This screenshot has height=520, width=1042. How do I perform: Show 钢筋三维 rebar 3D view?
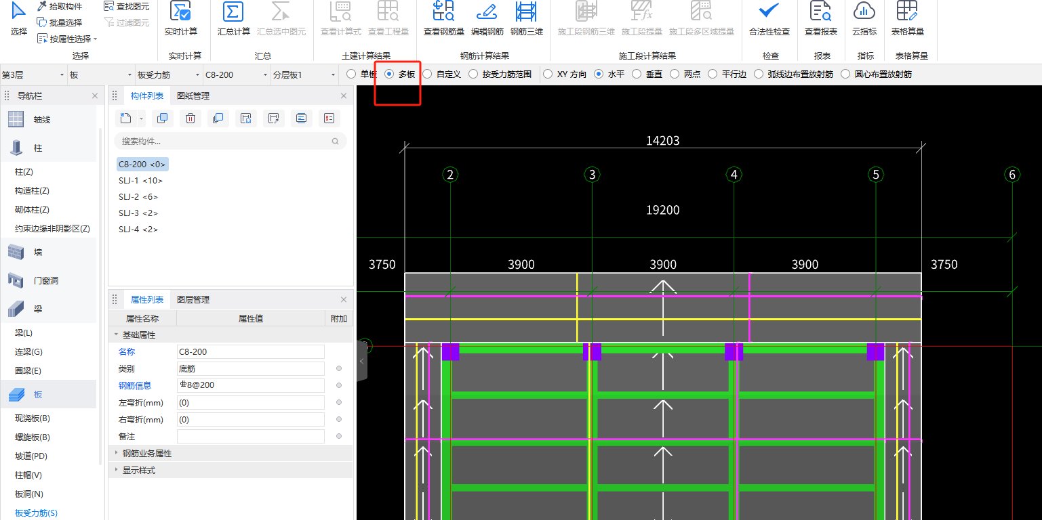click(x=527, y=19)
